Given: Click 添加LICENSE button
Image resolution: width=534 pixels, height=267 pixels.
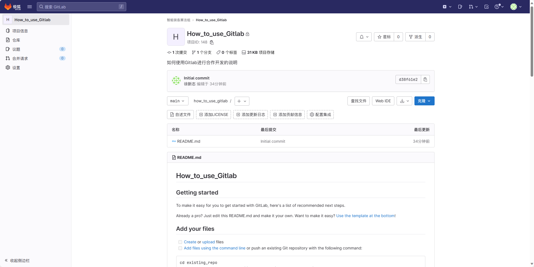Looking at the screenshot, I should 213,115.
